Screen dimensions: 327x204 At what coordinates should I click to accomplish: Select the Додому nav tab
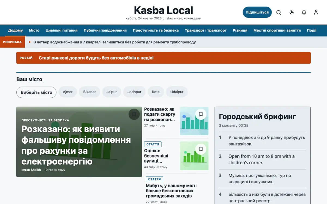click(16, 30)
